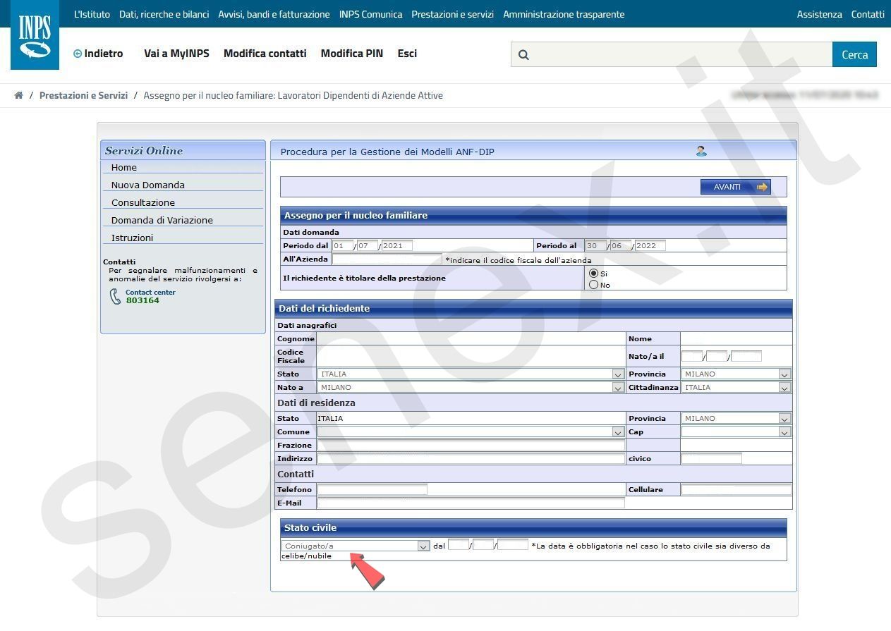
Task: Click the Codice Fiscale field
Action: 471,357
